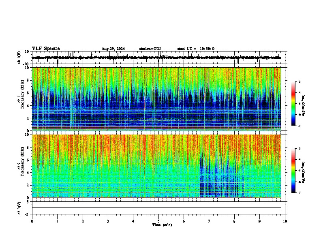The image size is (321, 248).
Task: Click the "-7" tick on the ch.1 colorbar
Action: click(299, 126)
